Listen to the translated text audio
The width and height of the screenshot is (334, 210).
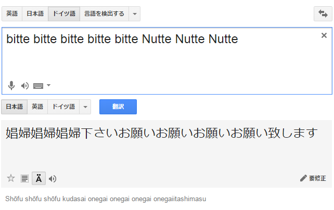coord(53,179)
